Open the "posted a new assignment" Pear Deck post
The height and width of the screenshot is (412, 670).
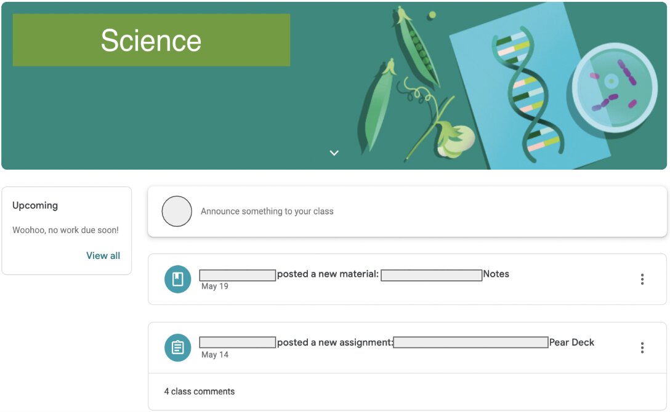(x=335, y=343)
